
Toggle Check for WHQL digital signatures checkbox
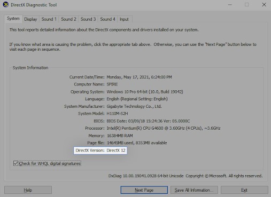(x=16, y=163)
